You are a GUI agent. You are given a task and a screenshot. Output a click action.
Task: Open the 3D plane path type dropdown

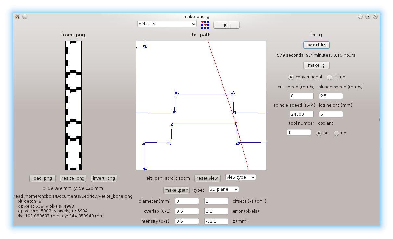223,189
